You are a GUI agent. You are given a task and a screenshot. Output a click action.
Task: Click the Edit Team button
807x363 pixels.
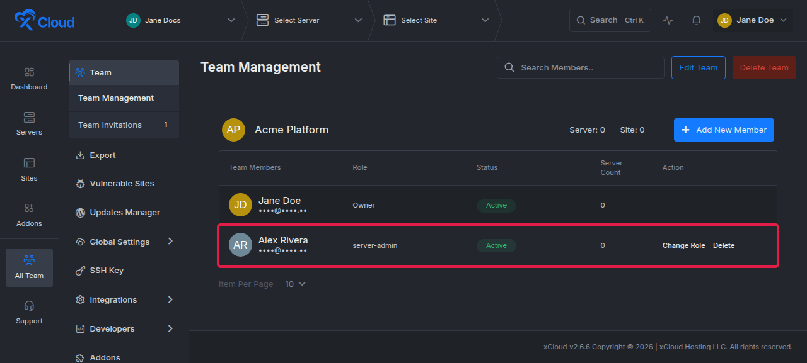coord(698,67)
